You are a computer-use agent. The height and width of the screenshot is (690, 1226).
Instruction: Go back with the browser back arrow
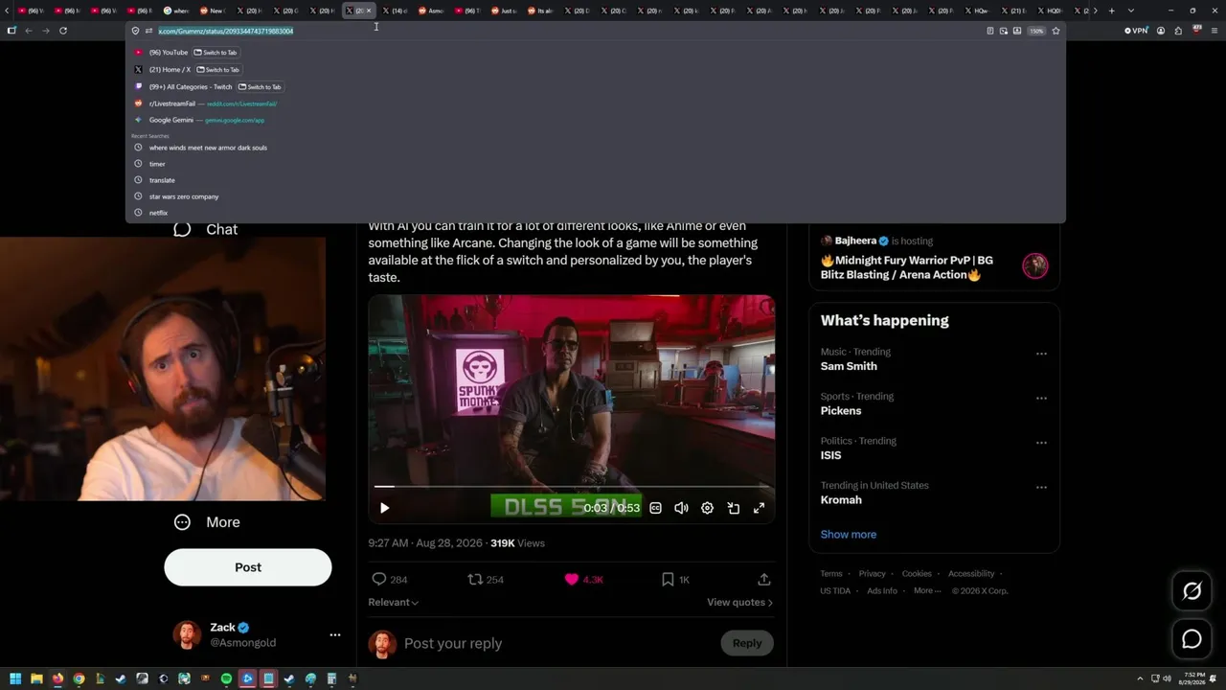tap(29, 31)
